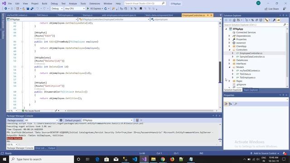This screenshot has width=290, height=163.
Task: Open Solution Explorer Properties wrench icon
Action: (x=274, y=20)
